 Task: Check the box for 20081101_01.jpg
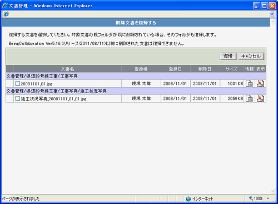(18, 84)
